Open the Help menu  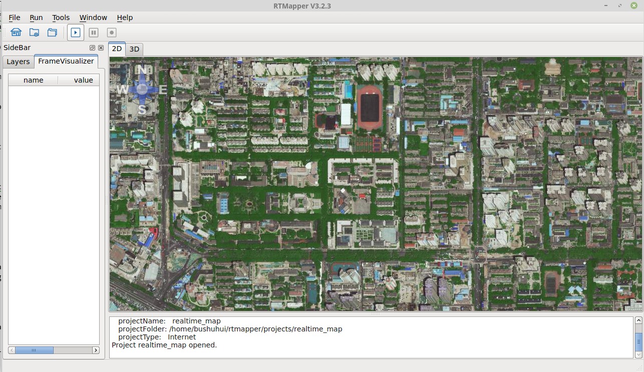(x=125, y=18)
